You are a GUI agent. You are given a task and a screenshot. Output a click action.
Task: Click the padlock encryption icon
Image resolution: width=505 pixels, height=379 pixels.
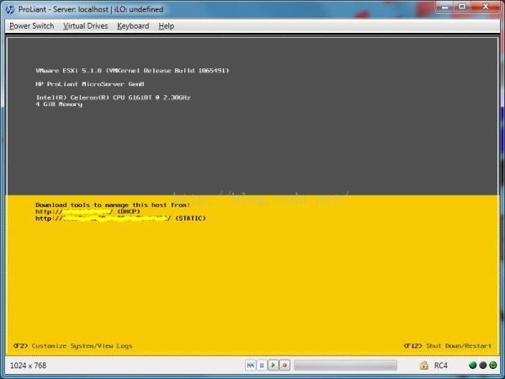click(424, 366)
